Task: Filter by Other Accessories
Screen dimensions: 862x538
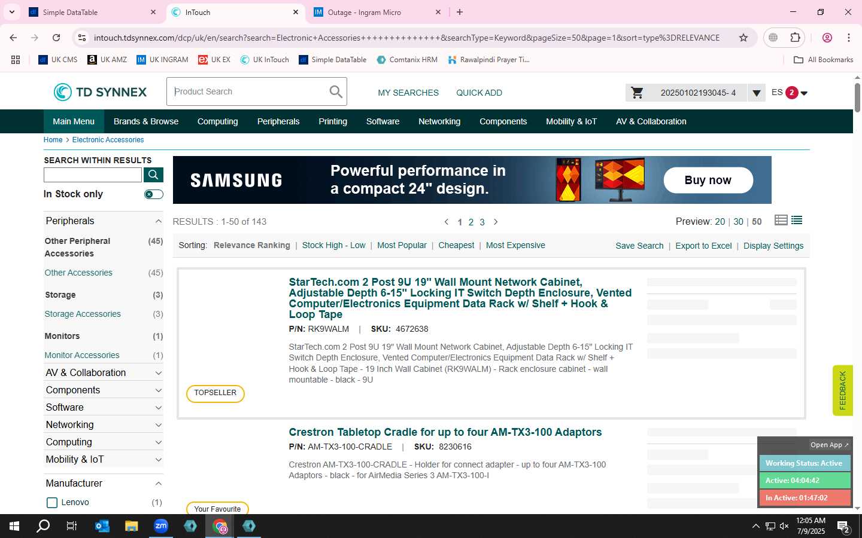Action: pos(78,273)
